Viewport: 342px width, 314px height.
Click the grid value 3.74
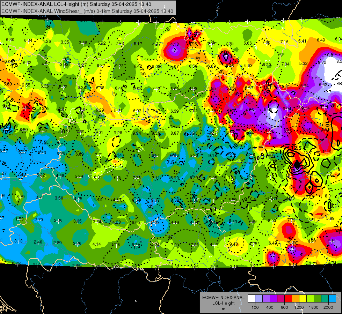pyautogui.click(x=40, y=197)
